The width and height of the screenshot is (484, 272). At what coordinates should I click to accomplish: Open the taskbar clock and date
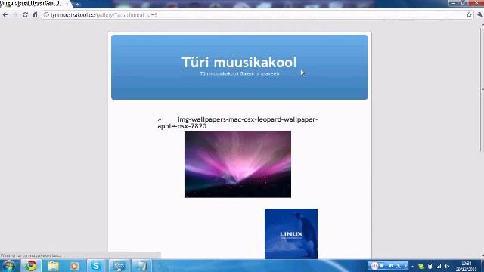466,266
